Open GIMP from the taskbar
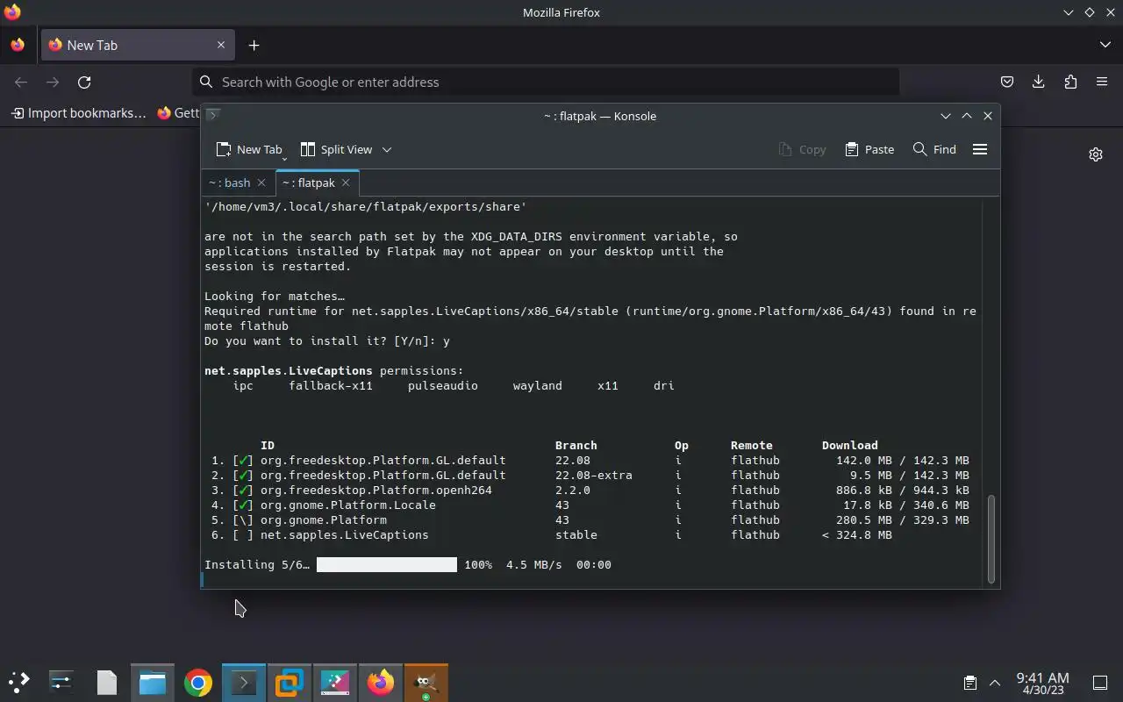 point(426,682)
